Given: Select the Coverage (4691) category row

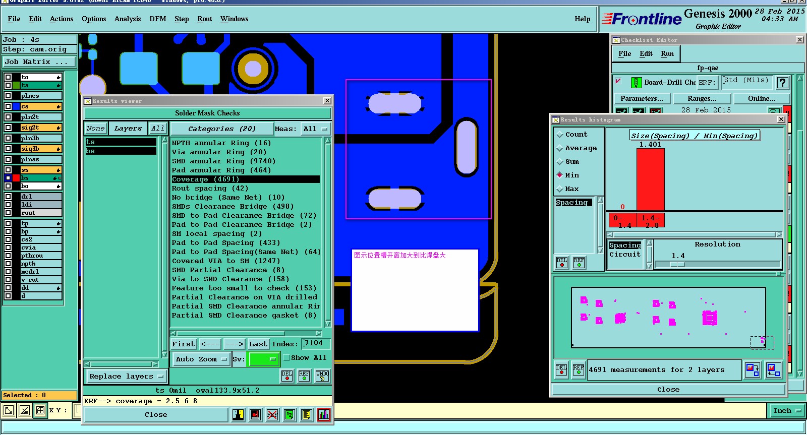Looking at the screenshot, I should 245,179.
